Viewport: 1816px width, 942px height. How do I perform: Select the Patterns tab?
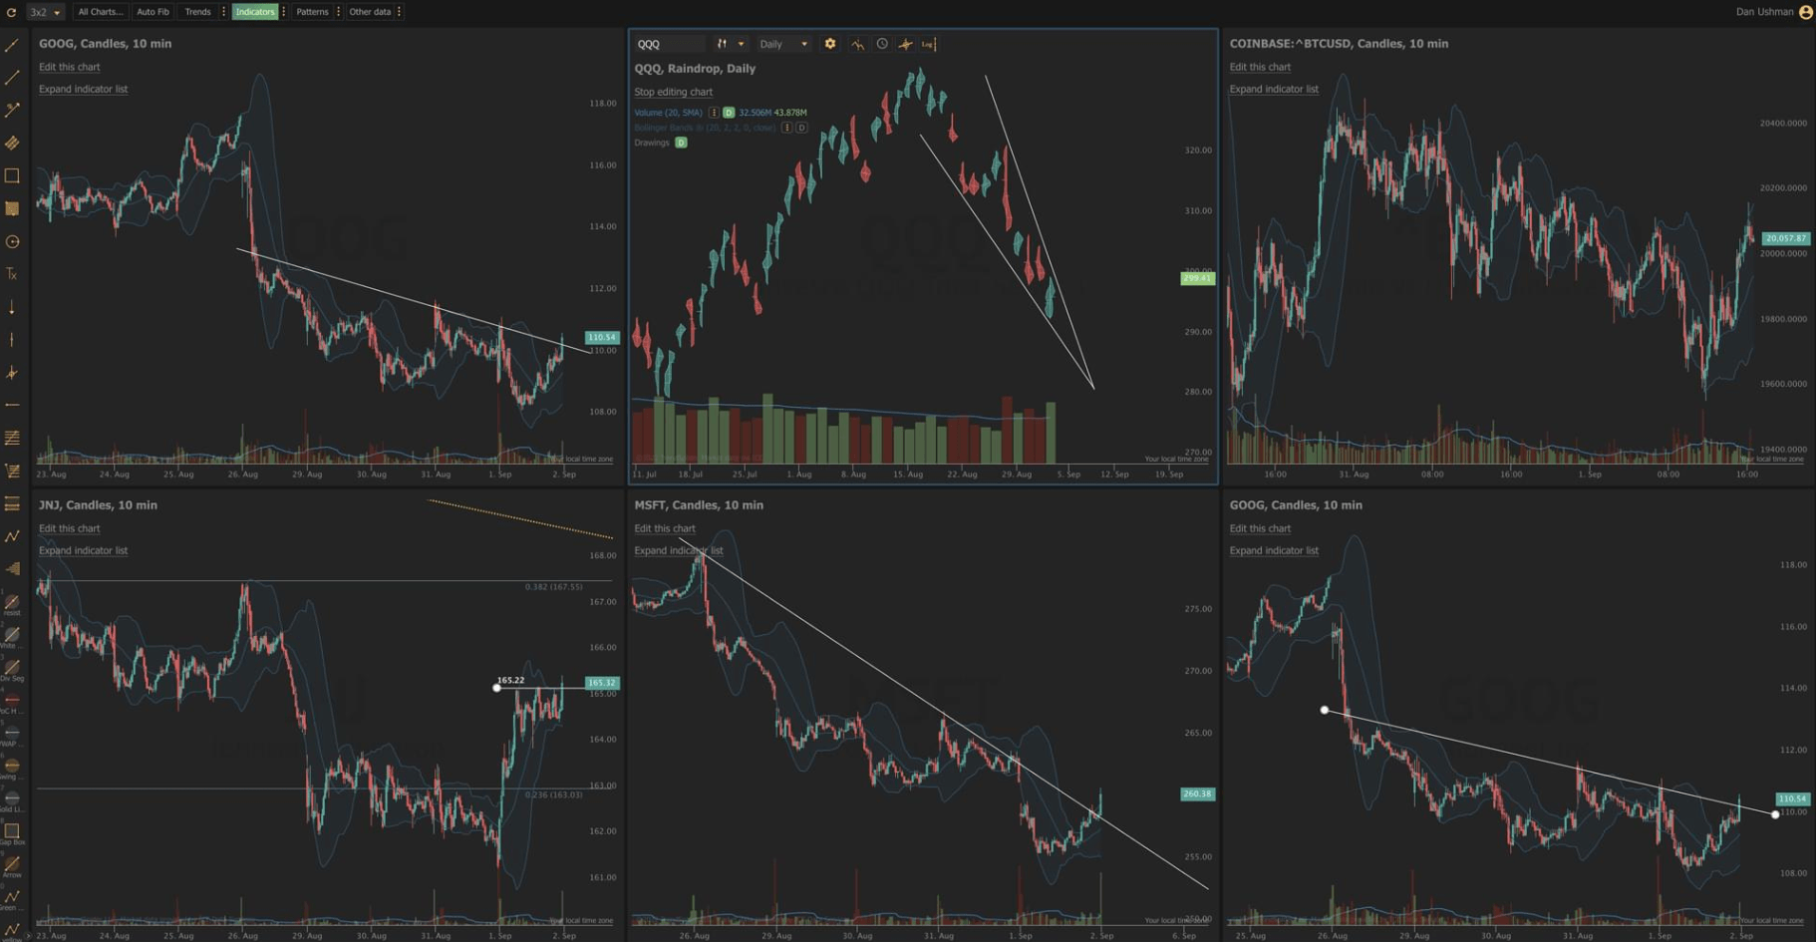coord(312,12)
